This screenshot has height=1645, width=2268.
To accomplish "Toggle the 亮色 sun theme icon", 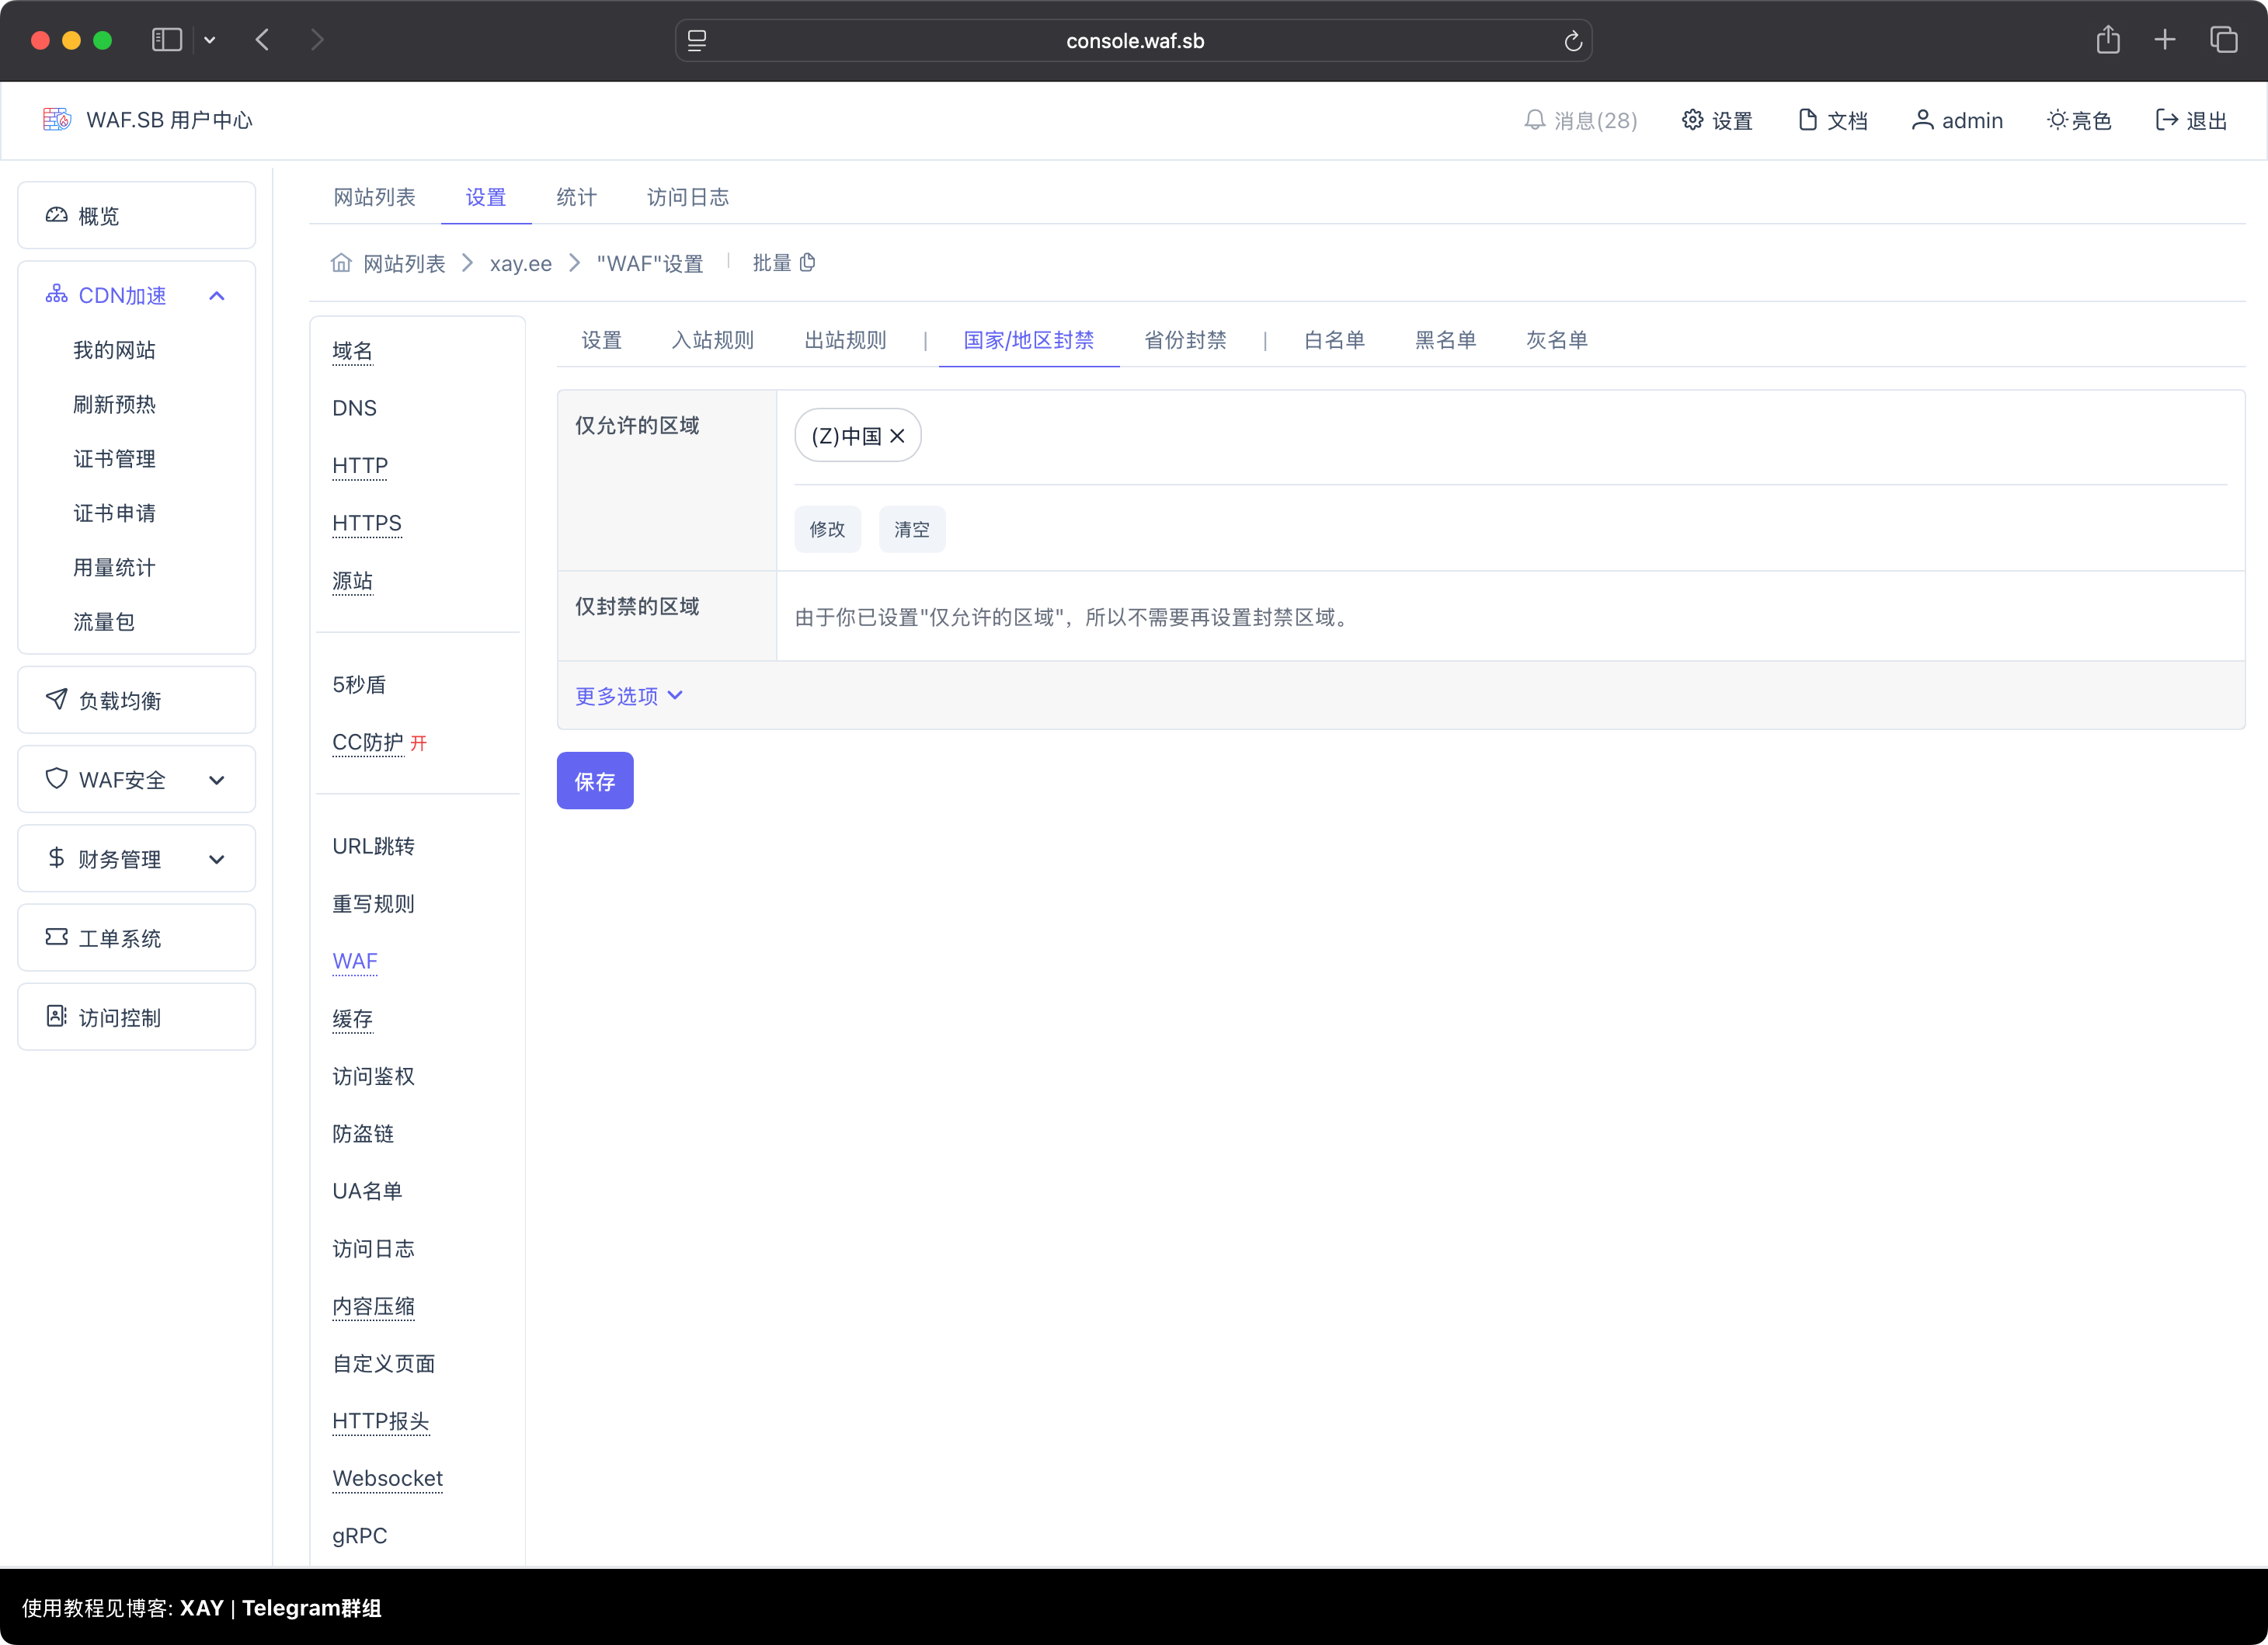I will 2057,120.
